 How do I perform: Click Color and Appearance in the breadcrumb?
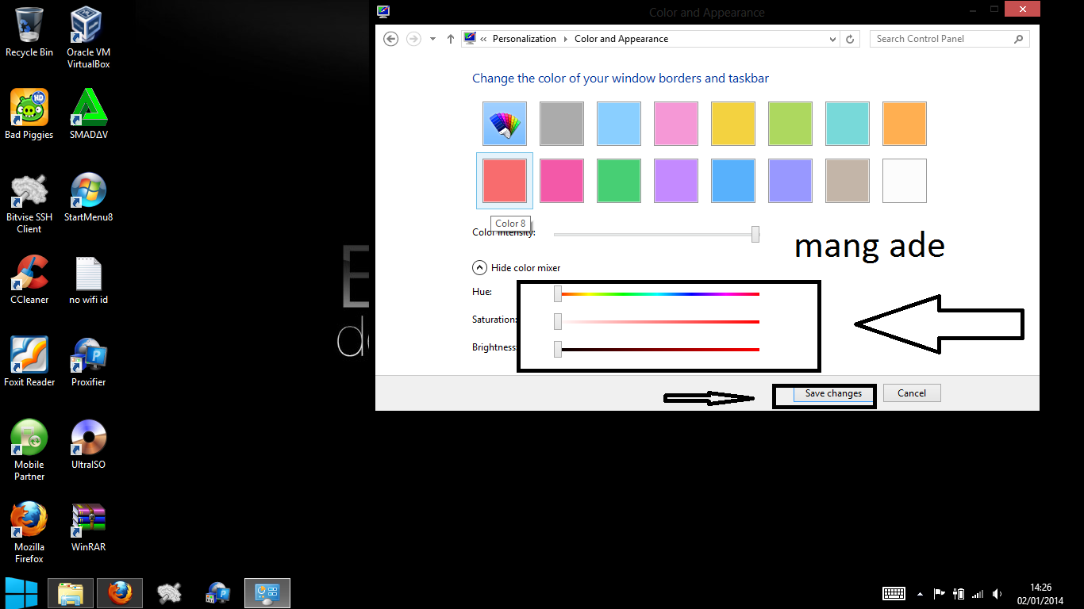click(621, 38)
